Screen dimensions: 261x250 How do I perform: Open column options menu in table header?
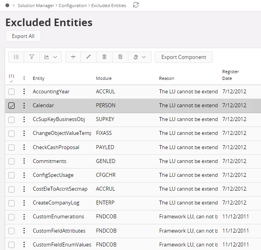24,78
